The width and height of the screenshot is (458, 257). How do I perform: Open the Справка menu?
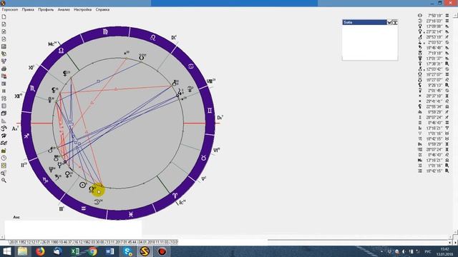point(102,9)
